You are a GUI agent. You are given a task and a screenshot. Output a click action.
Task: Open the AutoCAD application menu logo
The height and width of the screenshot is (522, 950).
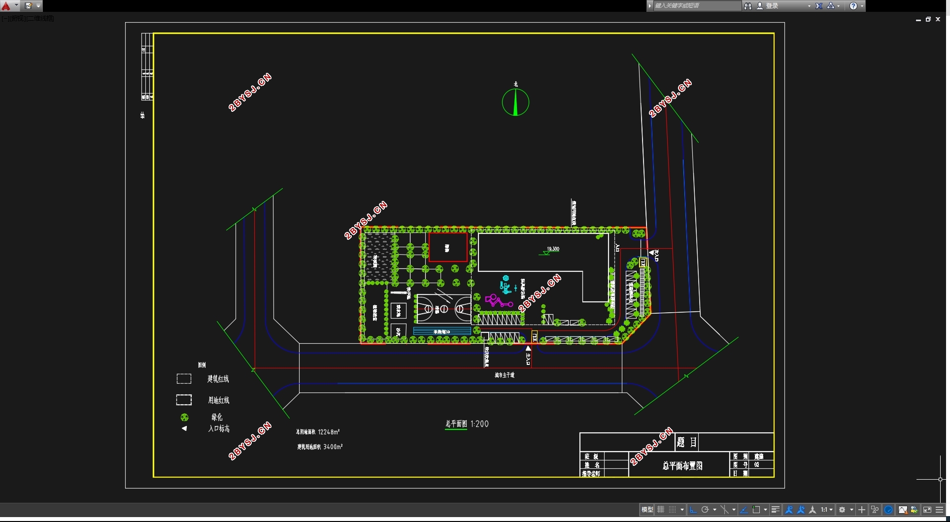[6, 6]
